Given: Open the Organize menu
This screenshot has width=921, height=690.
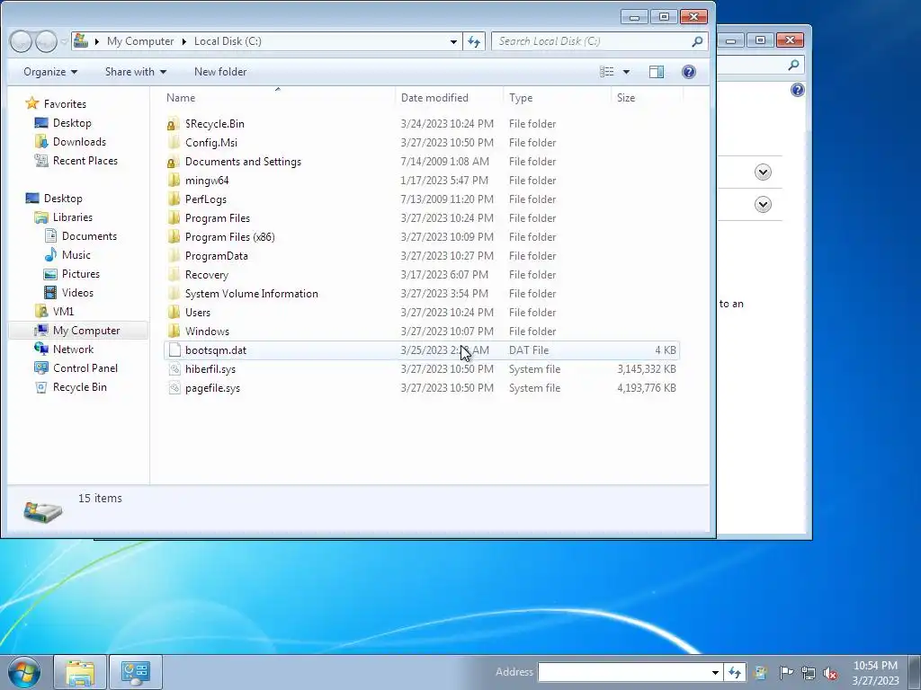Looking at the screenshot, I should [x=50, y=72].
